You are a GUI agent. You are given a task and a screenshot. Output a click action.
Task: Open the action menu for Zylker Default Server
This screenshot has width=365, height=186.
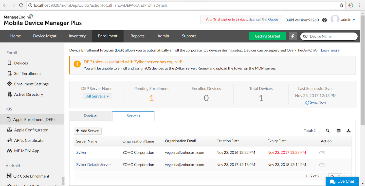pos(322,165)
